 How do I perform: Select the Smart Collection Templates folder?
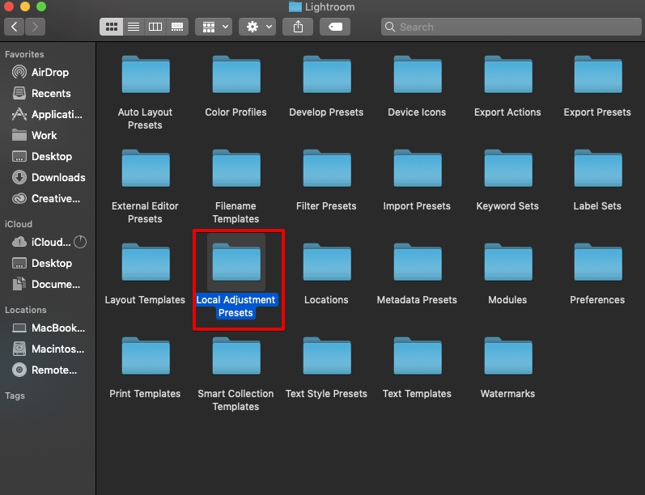[236, 356]
